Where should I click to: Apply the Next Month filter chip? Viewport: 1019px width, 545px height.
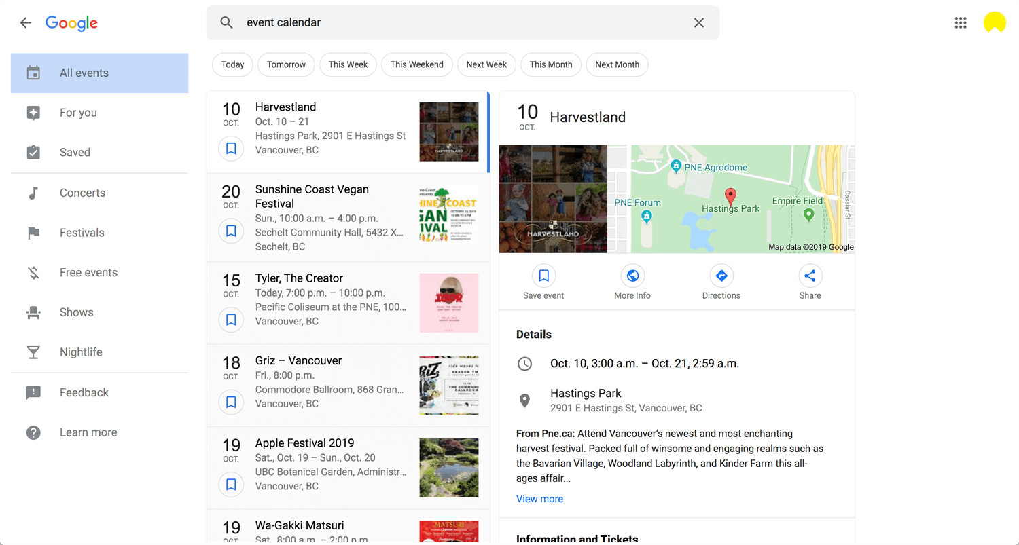(x=617, y=64)
